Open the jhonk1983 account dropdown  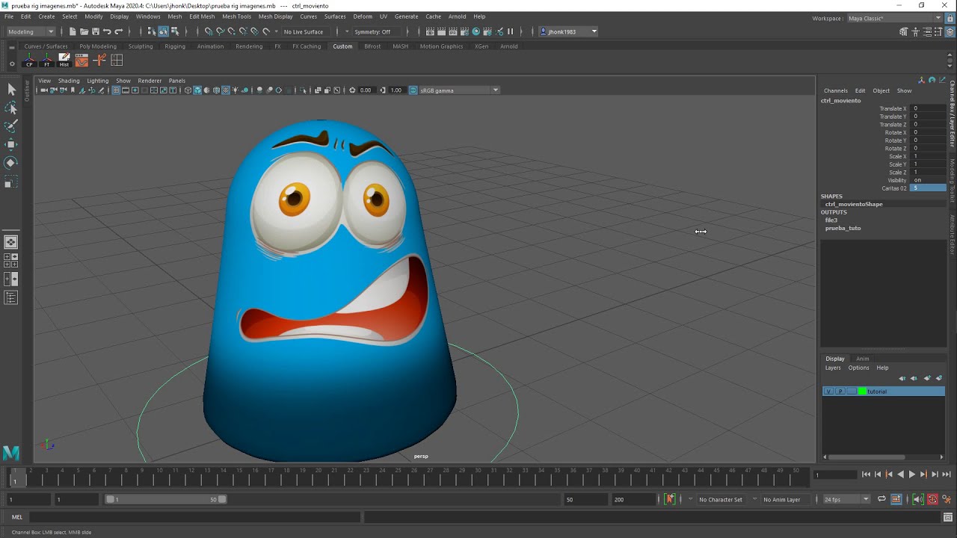(x=569, y=31)
